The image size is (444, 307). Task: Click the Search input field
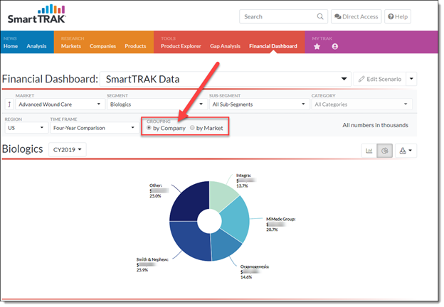(283, 16)
